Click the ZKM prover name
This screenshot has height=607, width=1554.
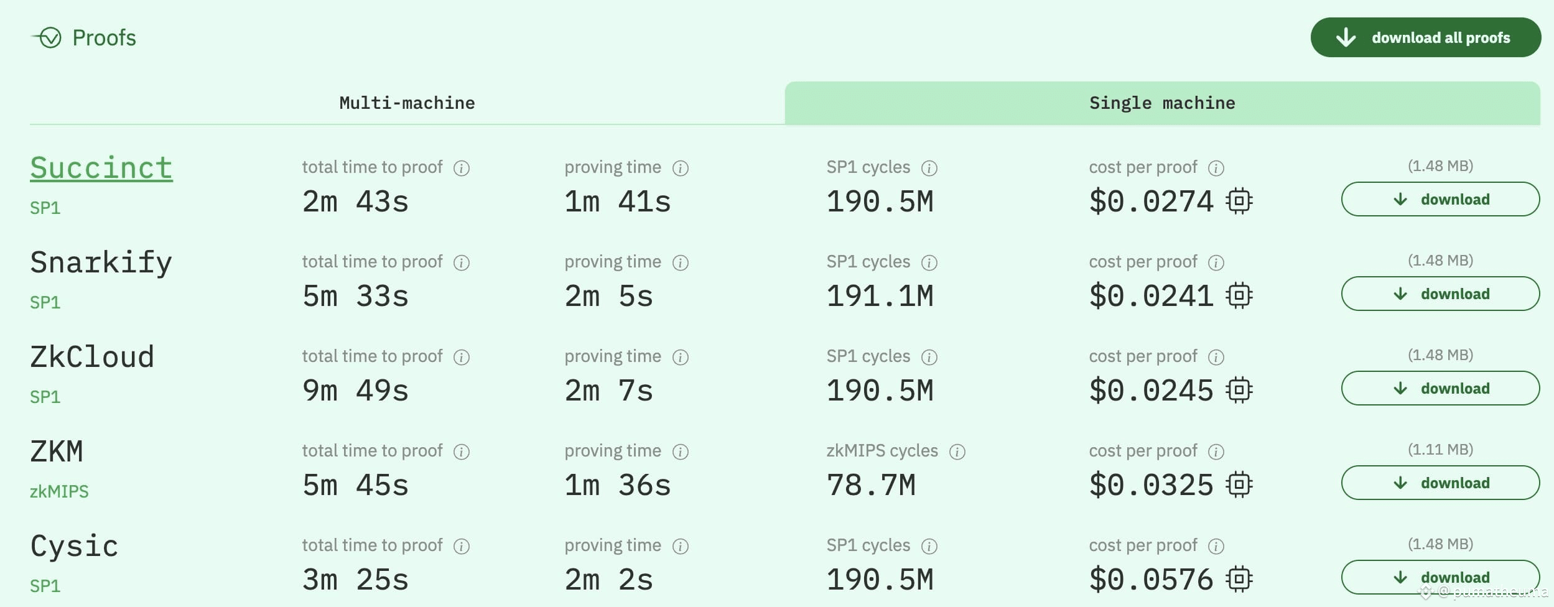point(57,452)
